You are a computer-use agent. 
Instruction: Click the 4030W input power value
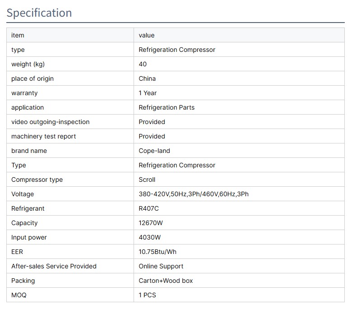pyautogui.click(x=150, y=237)
